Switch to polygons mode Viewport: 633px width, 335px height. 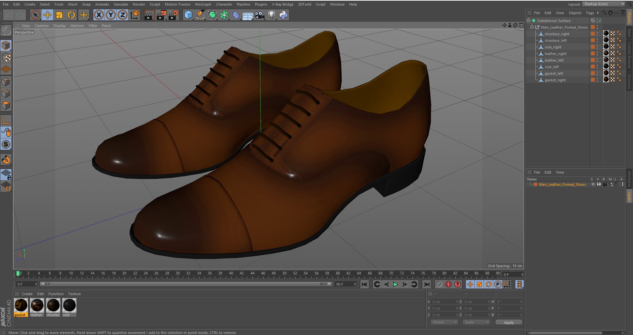[6, 105]
